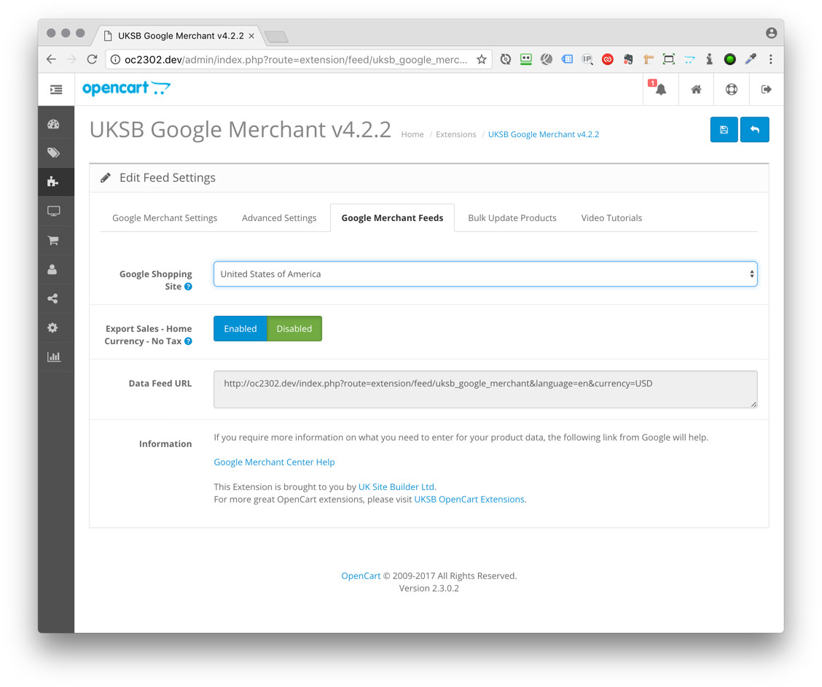Switch to the Google Merchant Settings tab
This screenshot has width=822, height=687.
tap(165, 218)
